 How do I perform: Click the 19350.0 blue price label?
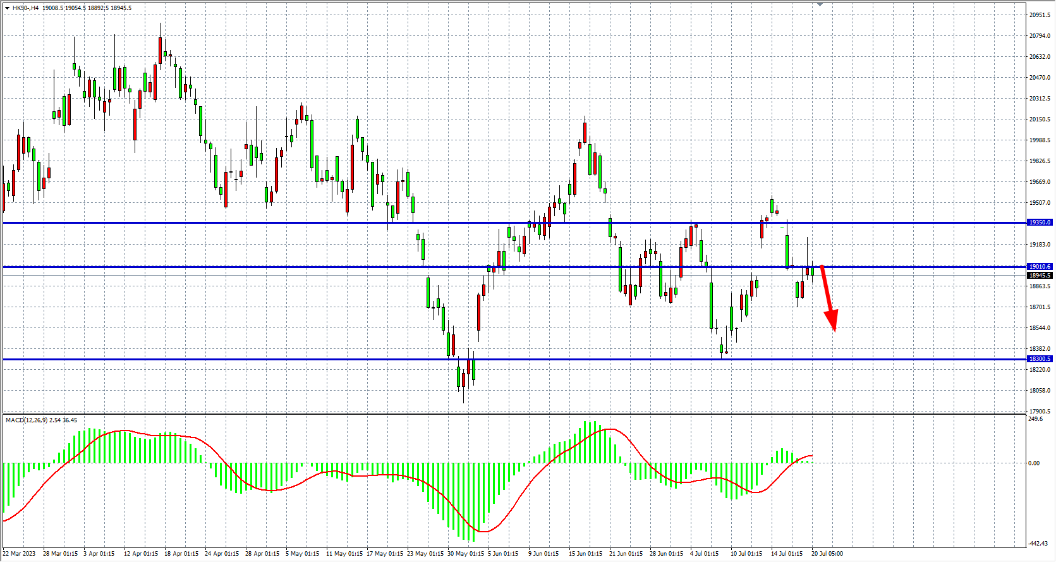point(1039,223)
